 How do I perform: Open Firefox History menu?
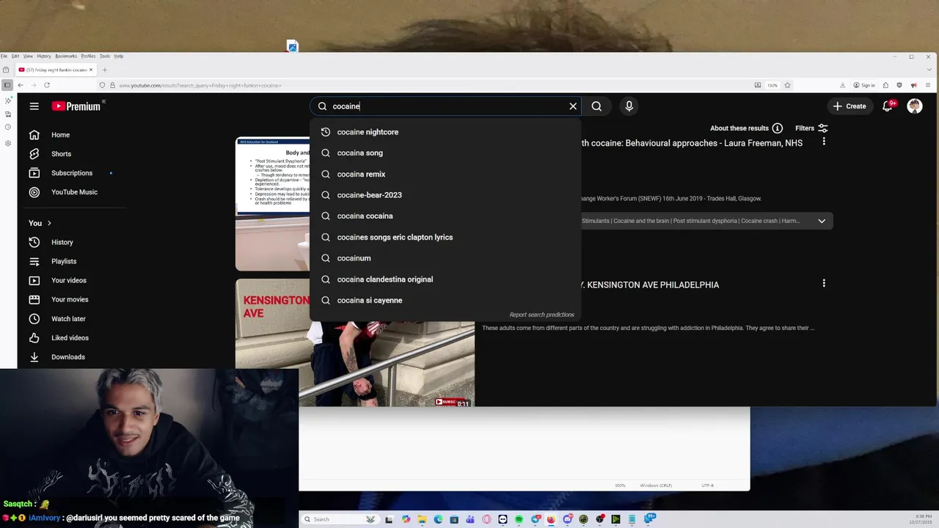(44, 56)
